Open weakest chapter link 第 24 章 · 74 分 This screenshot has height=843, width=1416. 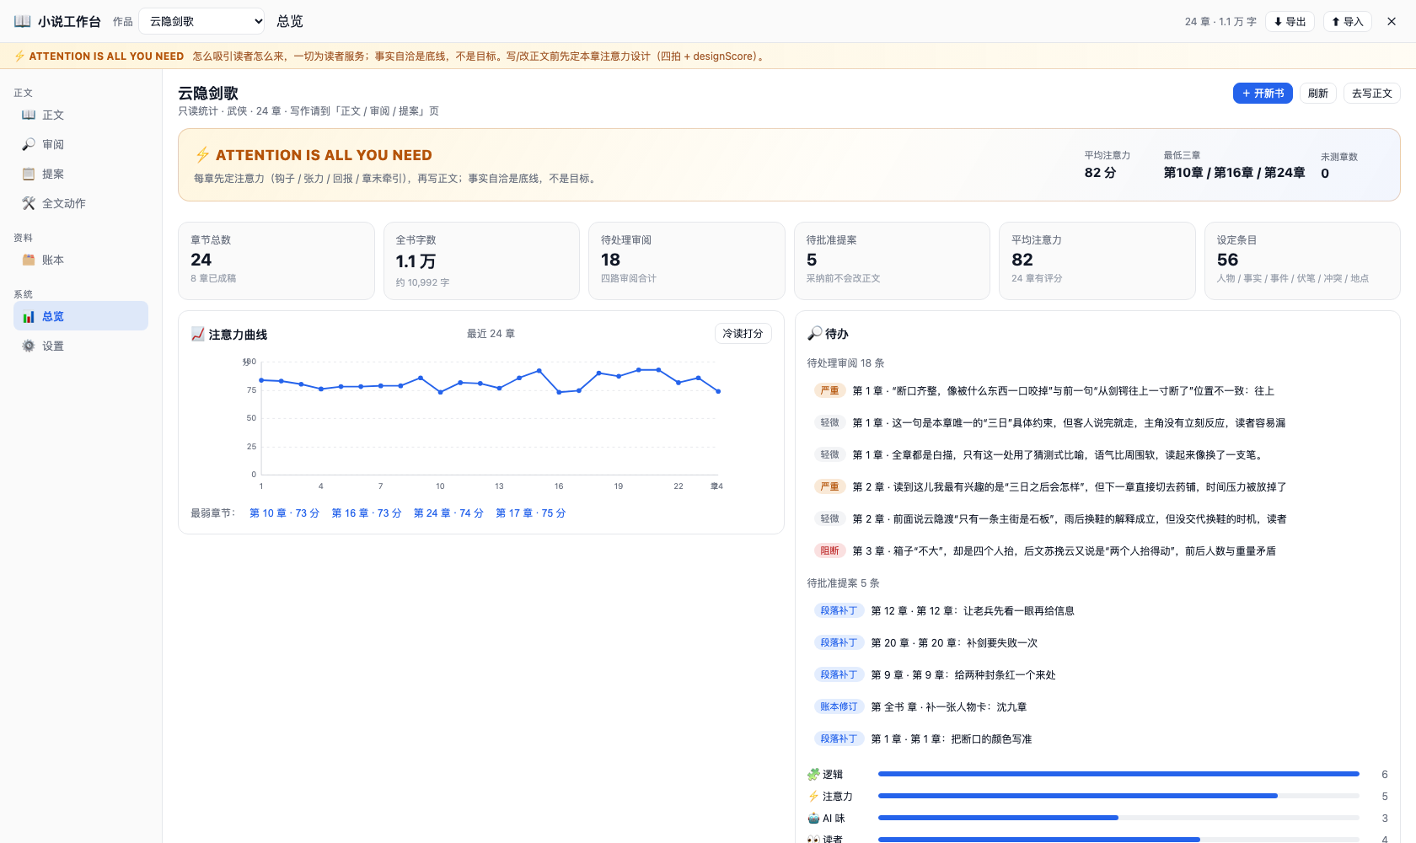point(448,513)
